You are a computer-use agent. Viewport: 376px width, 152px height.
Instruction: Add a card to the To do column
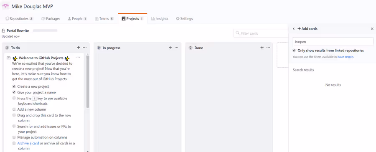78,48
